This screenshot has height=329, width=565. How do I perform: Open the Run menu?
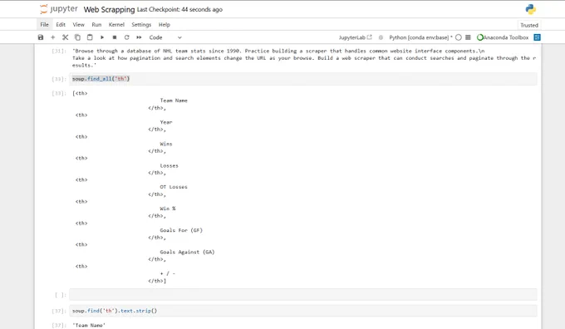(x=96, y=24)
